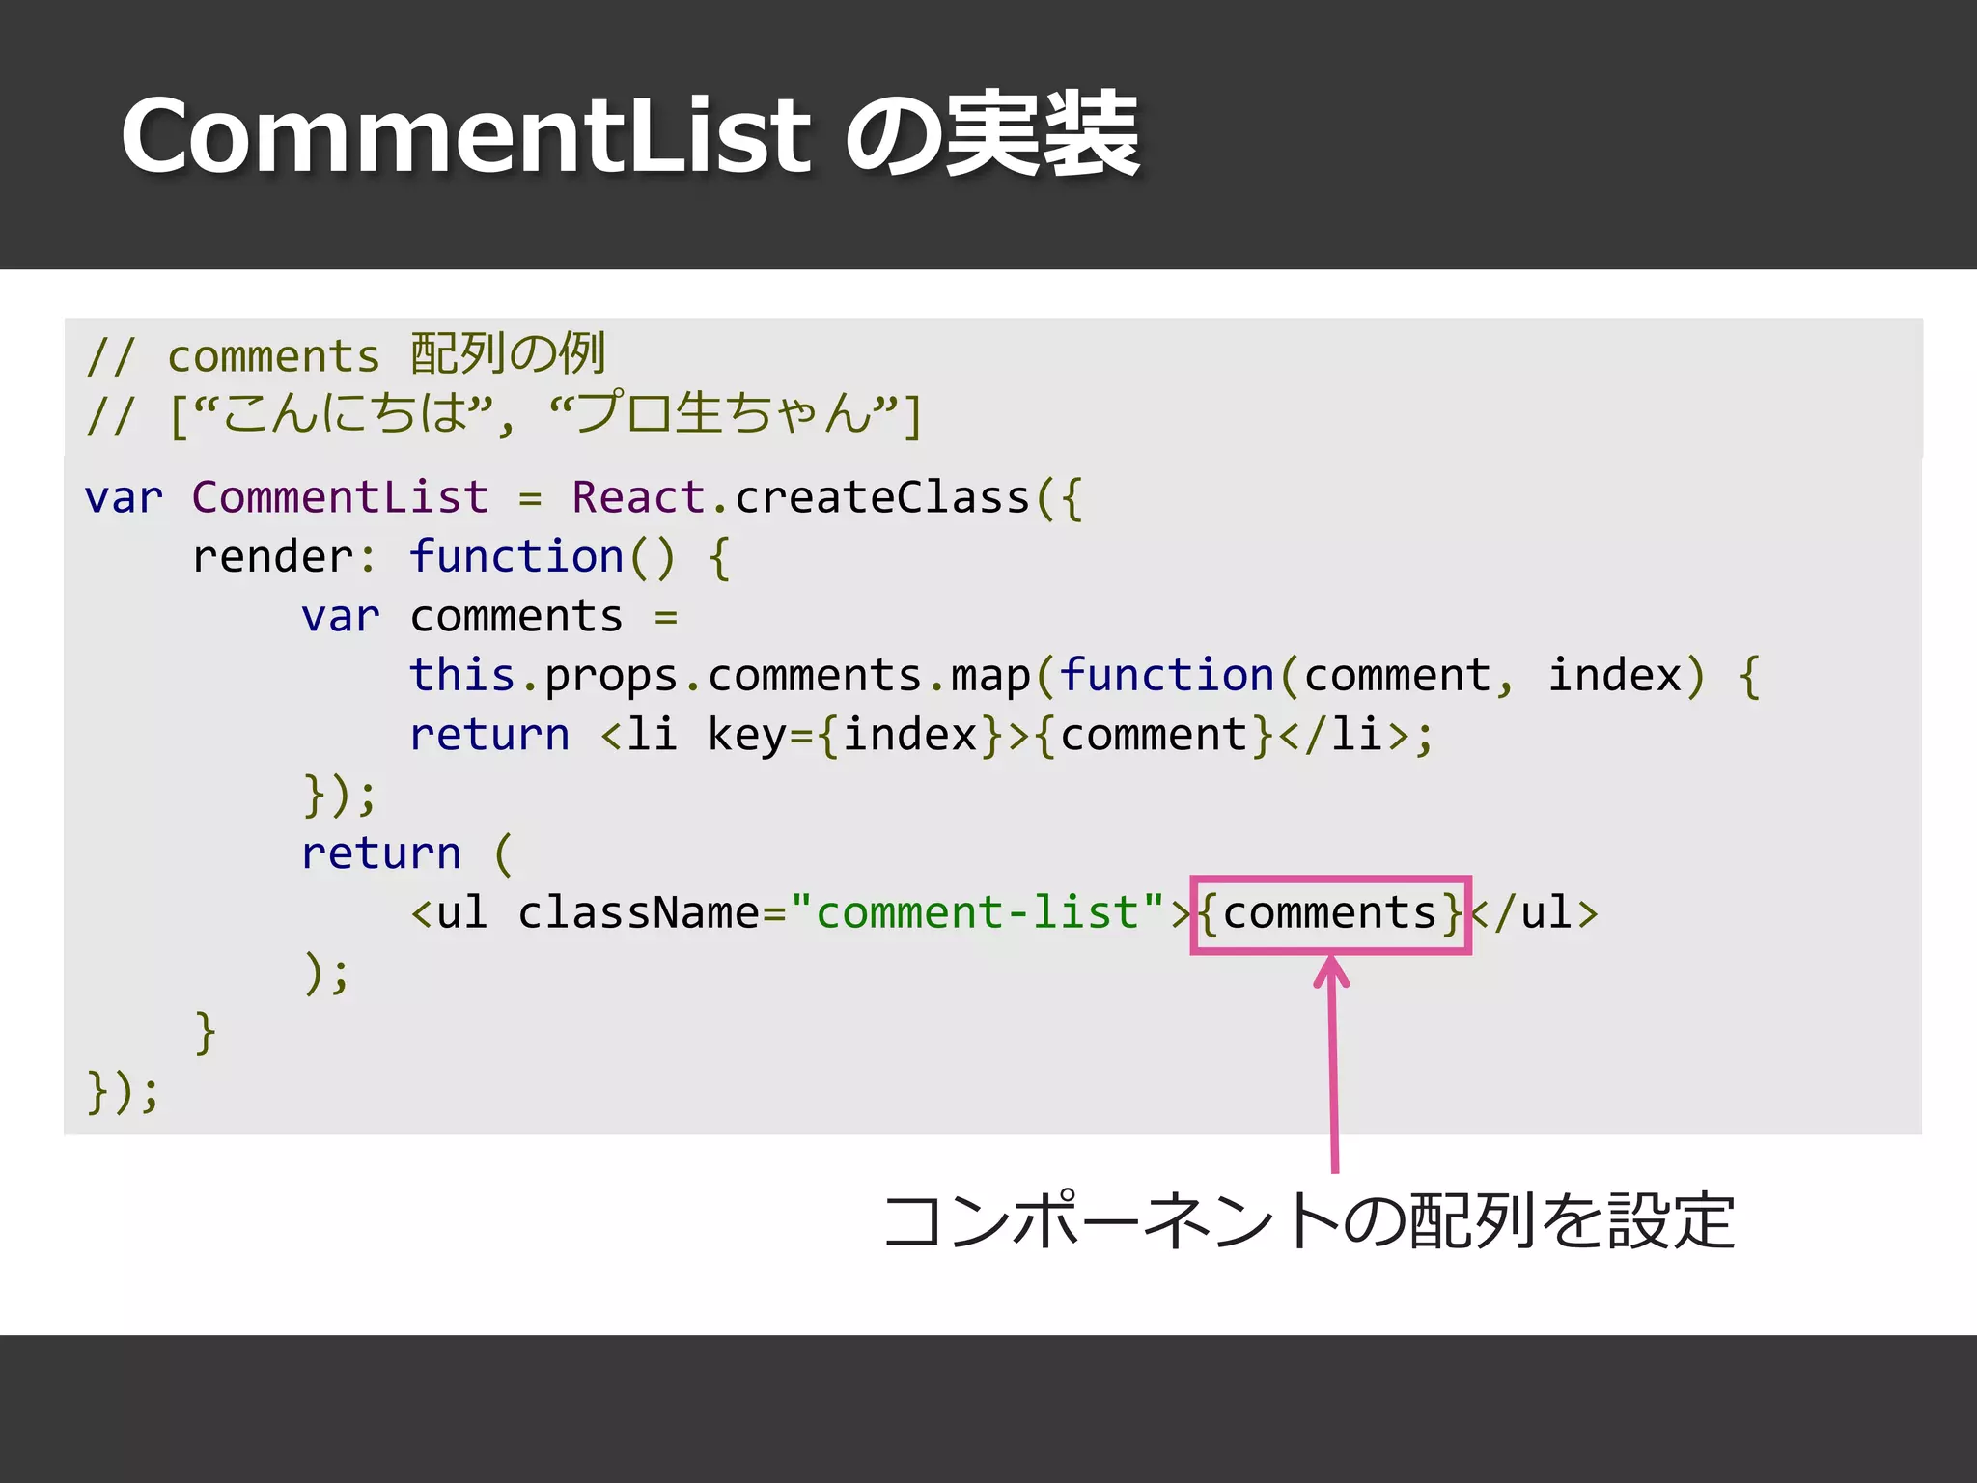Click the comment line "// comments 配列の例"
Viewport: 1977px width, 1483px height.
346,354
